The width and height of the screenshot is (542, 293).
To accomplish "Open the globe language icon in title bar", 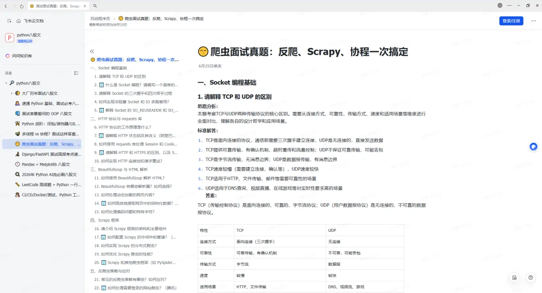I will (x=500, y=6).
